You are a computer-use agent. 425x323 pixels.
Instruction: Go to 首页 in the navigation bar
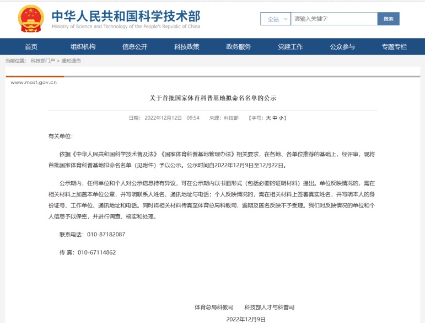coord(31,47)
